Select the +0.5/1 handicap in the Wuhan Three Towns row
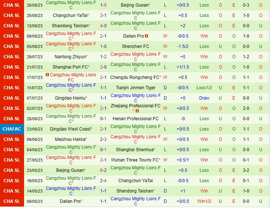 pyautogui.click(x=183, y=160)
